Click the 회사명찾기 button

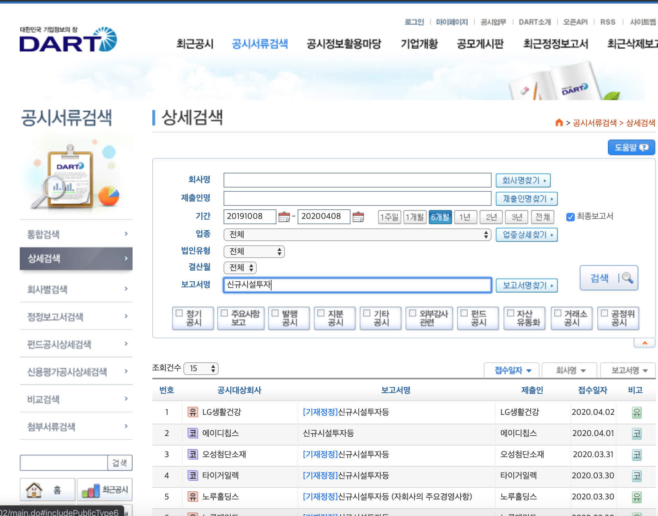[x=523, y=180]
